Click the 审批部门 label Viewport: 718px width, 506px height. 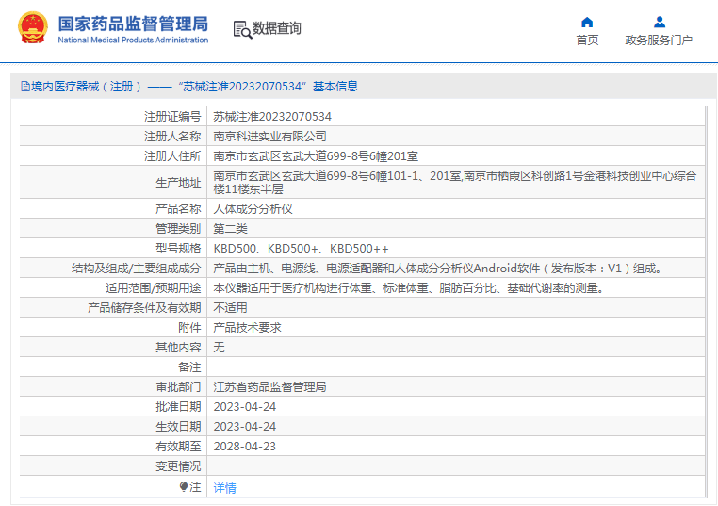click(178, 387)
